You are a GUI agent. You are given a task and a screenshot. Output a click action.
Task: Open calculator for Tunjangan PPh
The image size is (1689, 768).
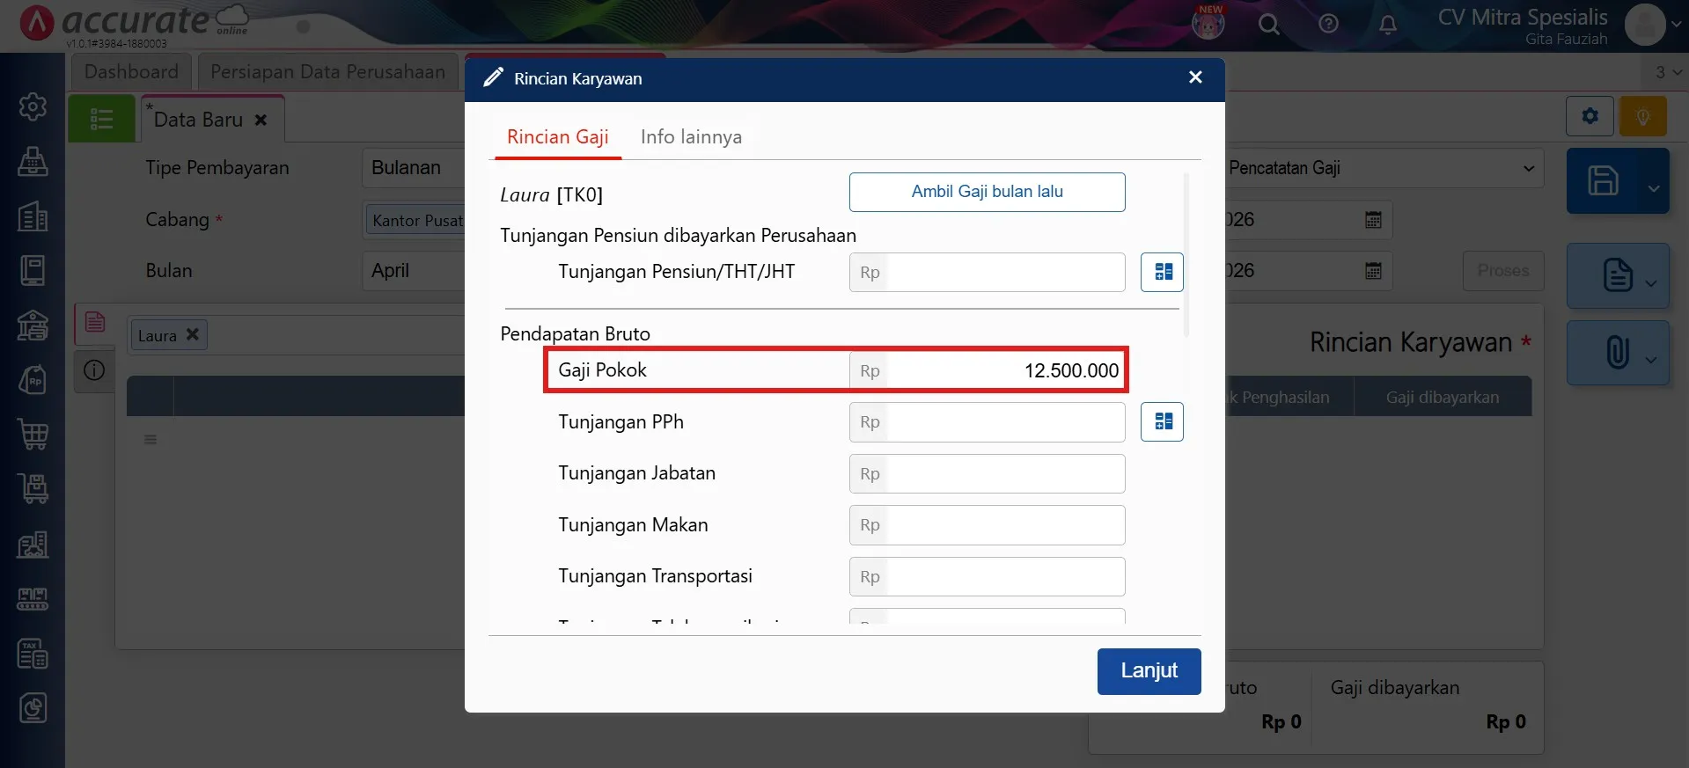[x=1162, y=422]
